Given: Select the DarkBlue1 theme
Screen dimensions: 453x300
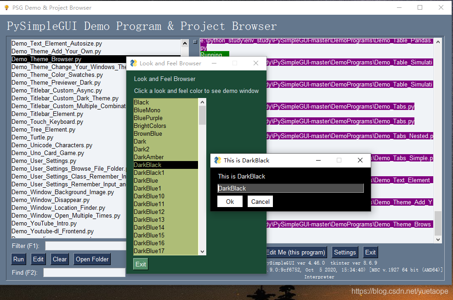Looking at the screenshot, I should coord(165,188).
